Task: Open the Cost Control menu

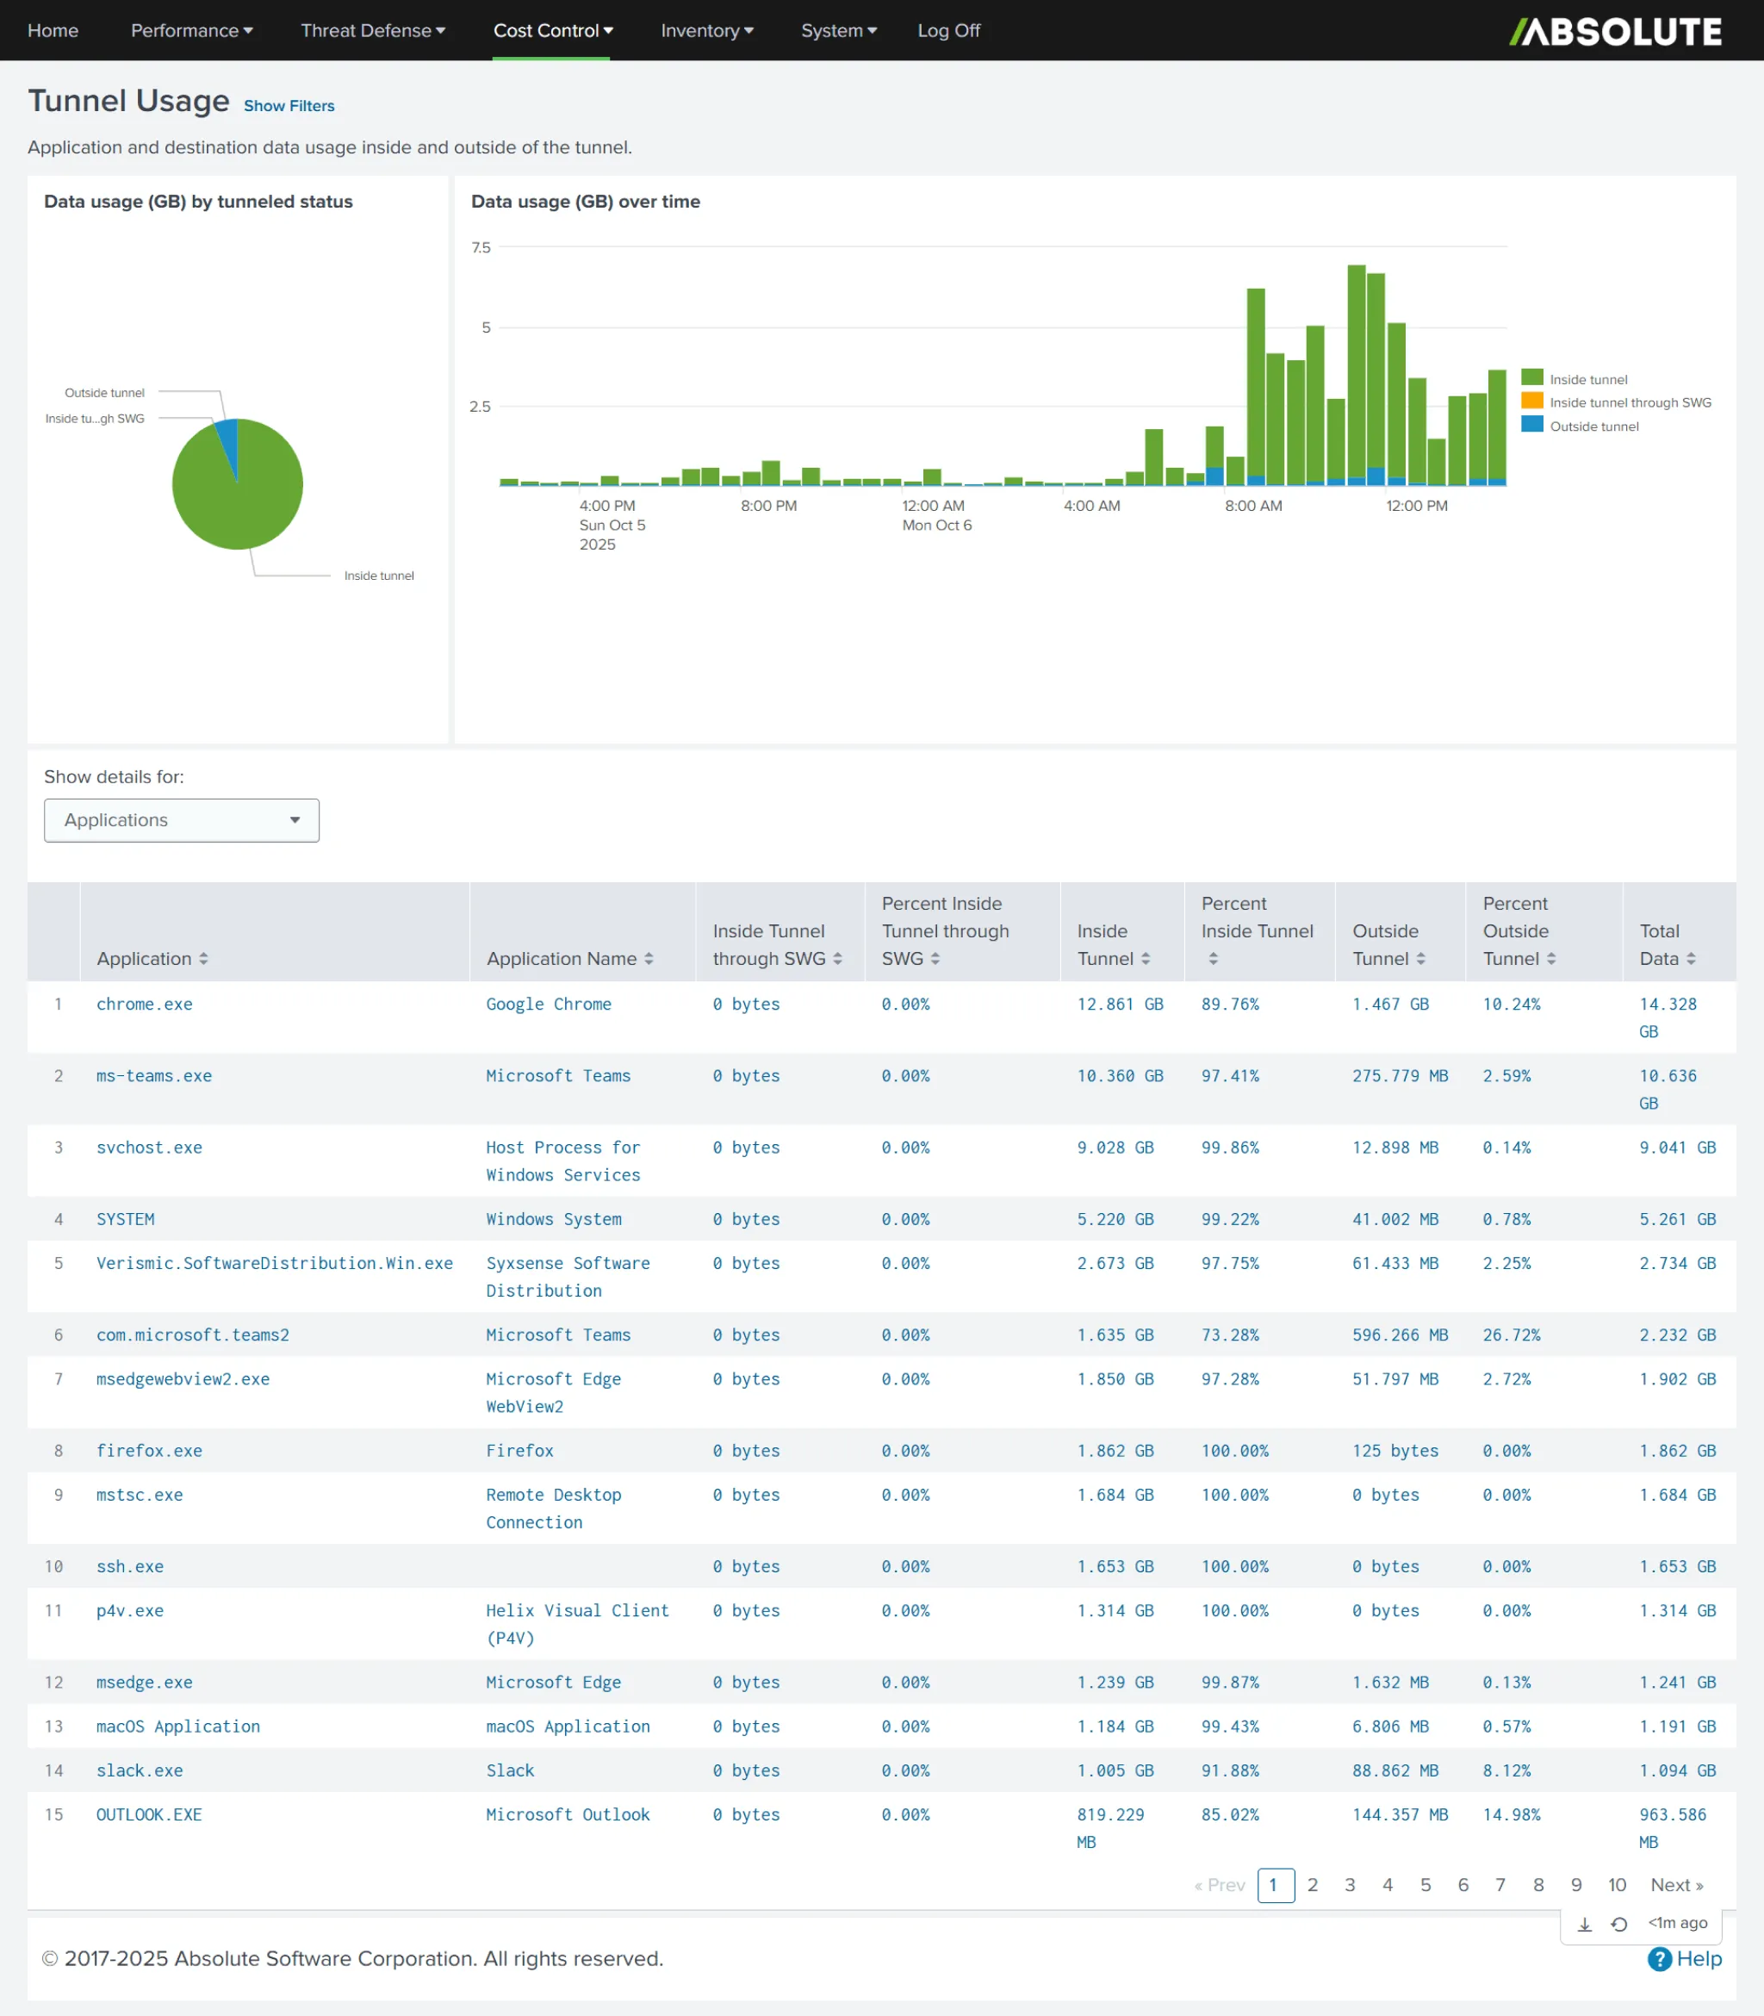Action: (552, 30)
